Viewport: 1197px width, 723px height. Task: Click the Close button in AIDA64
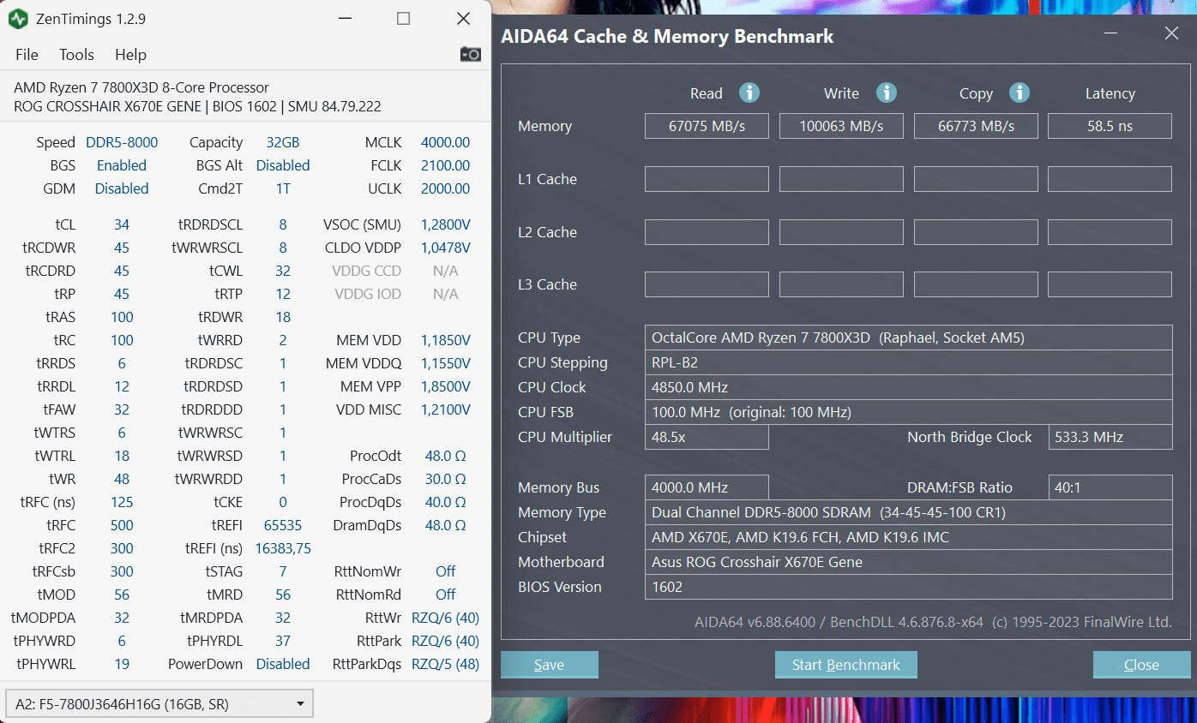click(x=1142, y=665)
